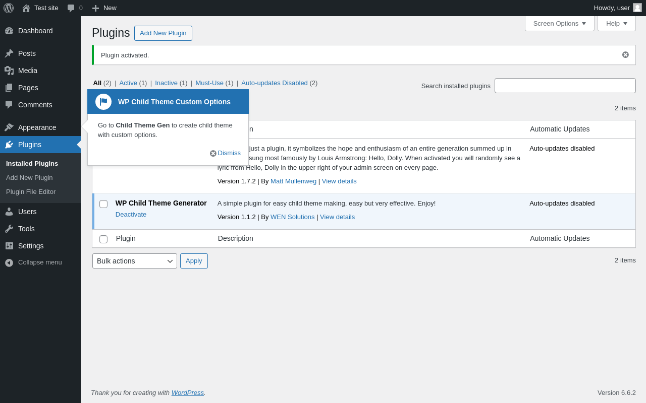The height and width of the screenshot is (403, 646).
Task: Click the plus New icon in the admin bar
Action: coord(95,8)
